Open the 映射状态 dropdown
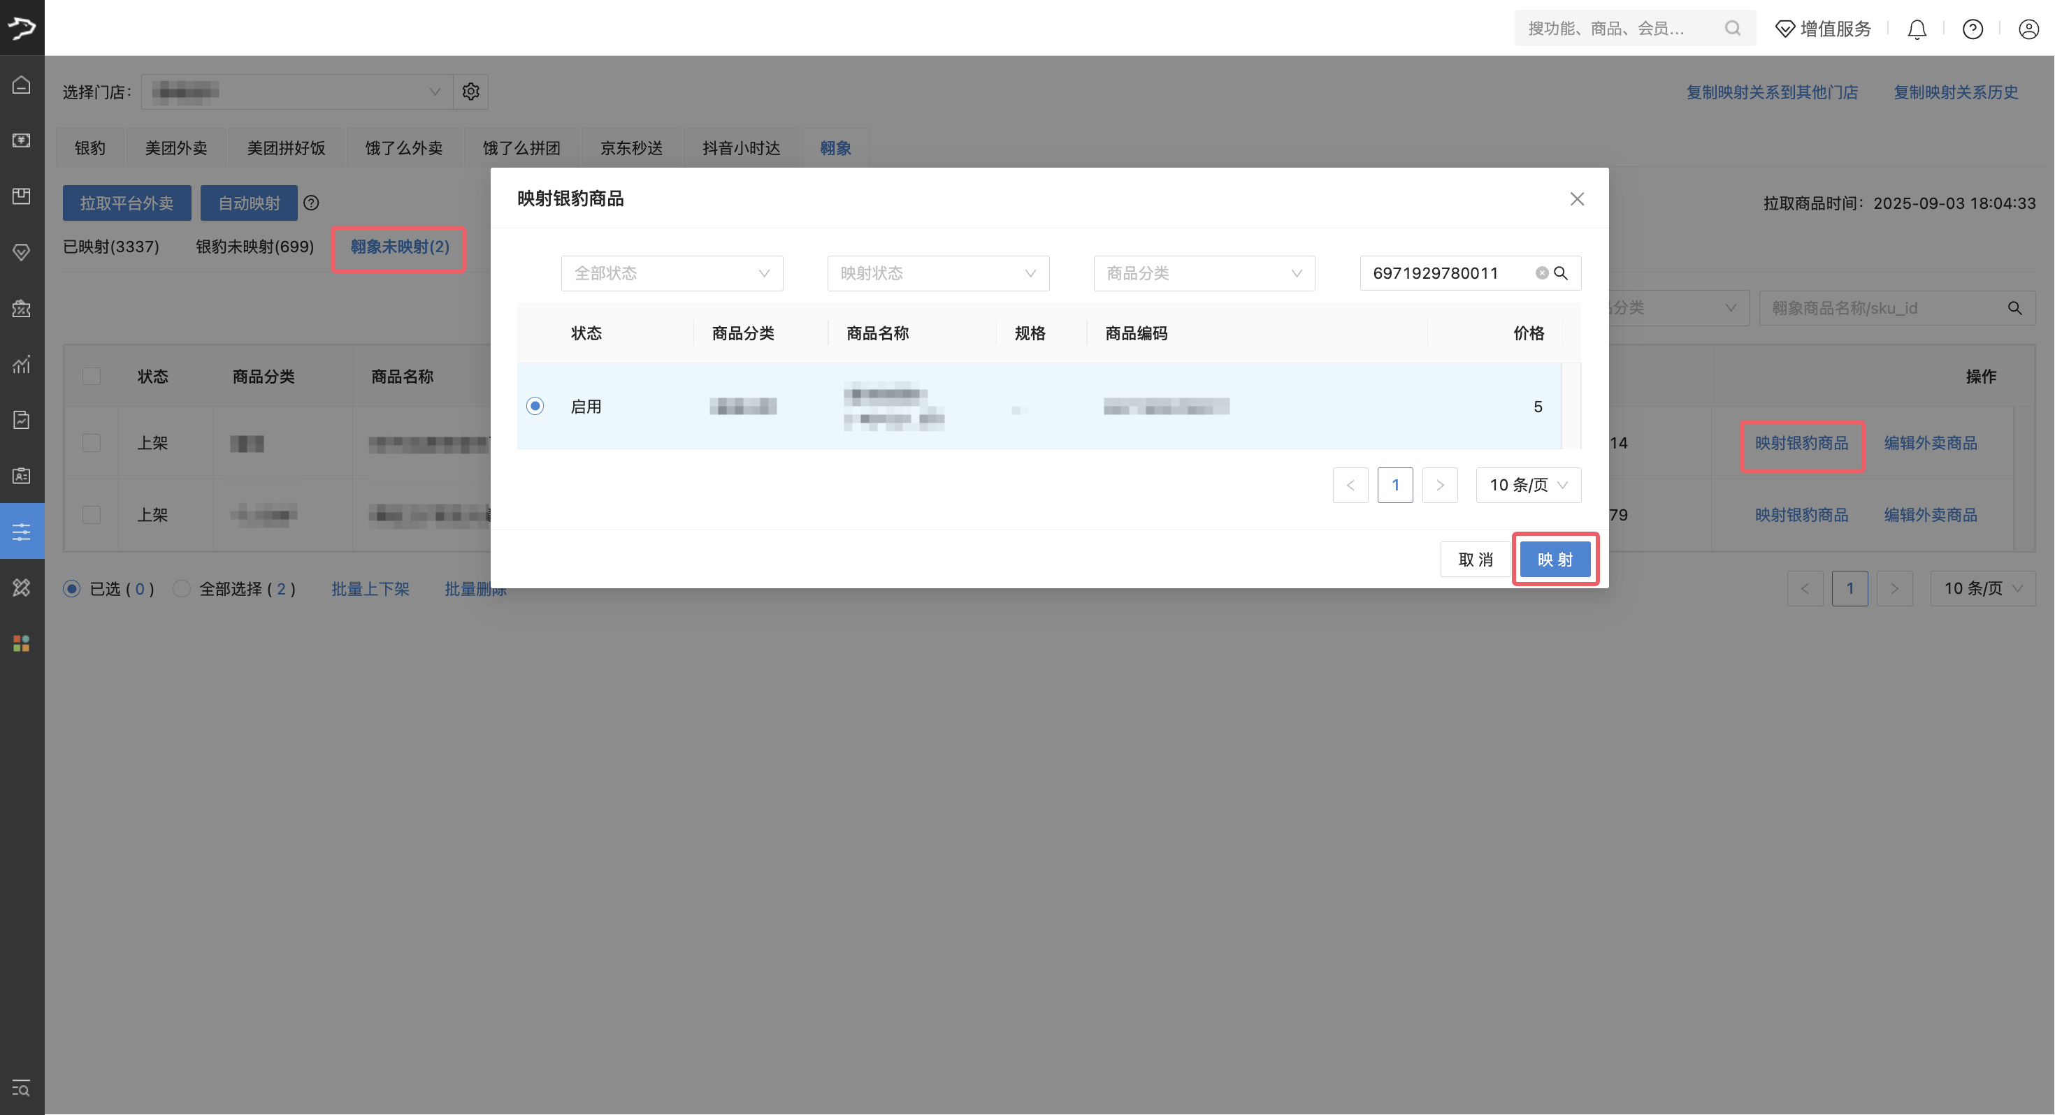The image size is (2055, 1115). click(937, 274)
